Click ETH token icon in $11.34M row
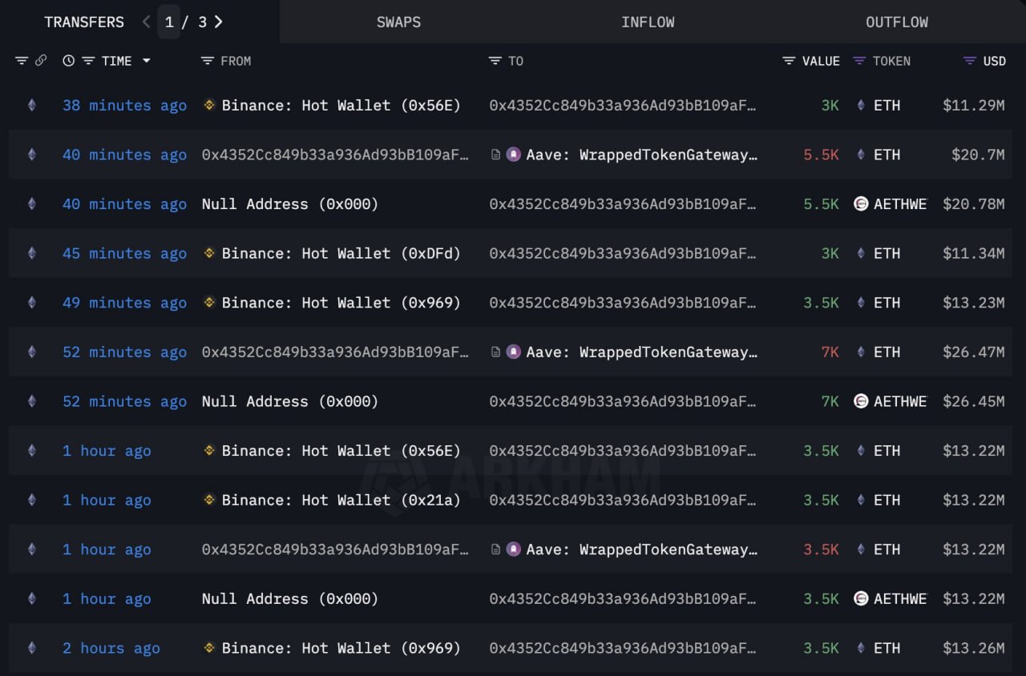 [x=861, y=253]
